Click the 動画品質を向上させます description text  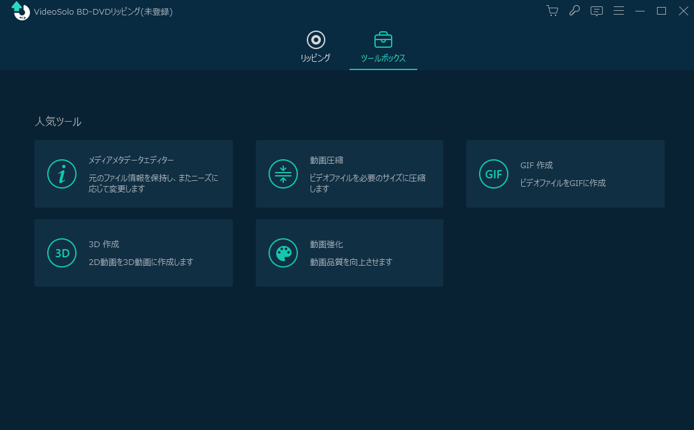351,262
